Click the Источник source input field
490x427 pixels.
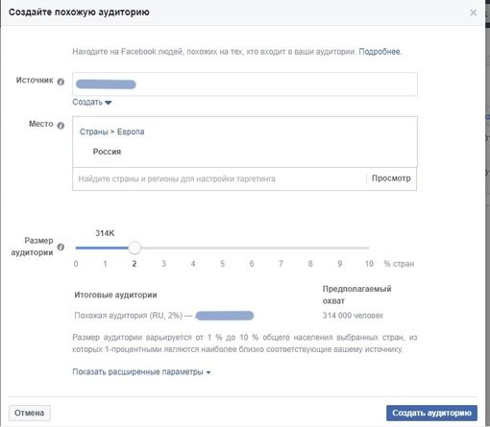[x=245, y=84]
